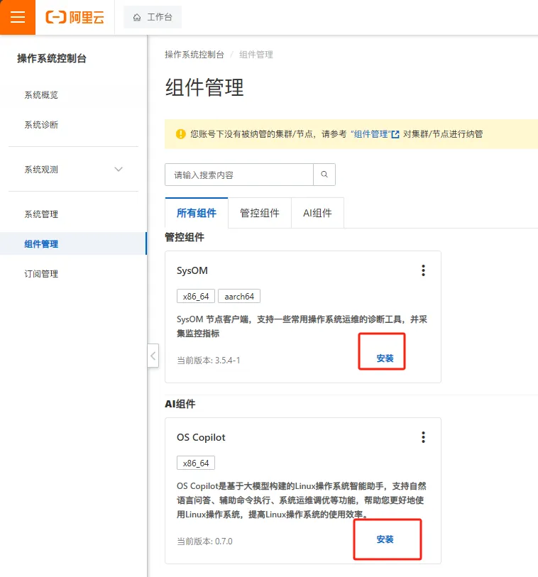Click 操作系统控制台 breadcrumb link

(194, 55)
